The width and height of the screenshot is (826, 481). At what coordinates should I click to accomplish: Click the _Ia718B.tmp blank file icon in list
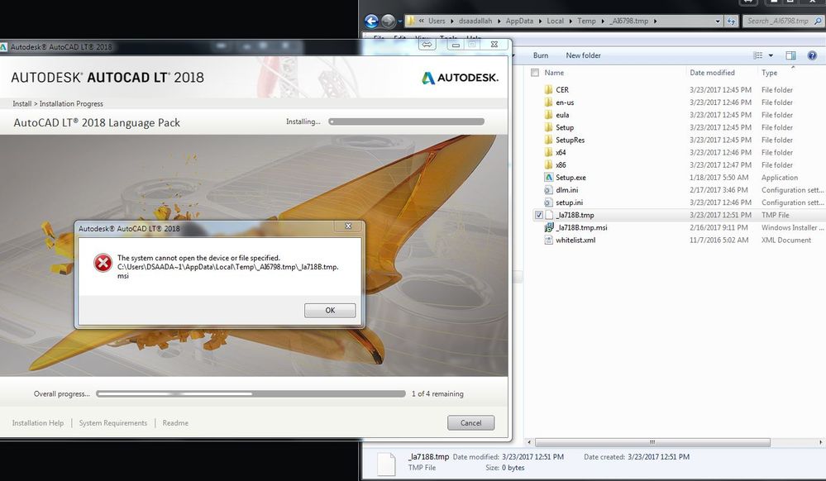tap(548, 215)
